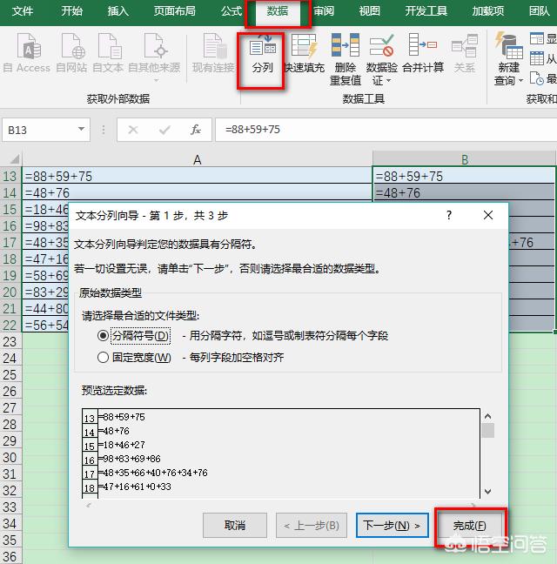This screenshot has width=557, height=564.
Task: Click preview row 17 text =48+35+66+40+76+34+76
Action: [153, 473]
